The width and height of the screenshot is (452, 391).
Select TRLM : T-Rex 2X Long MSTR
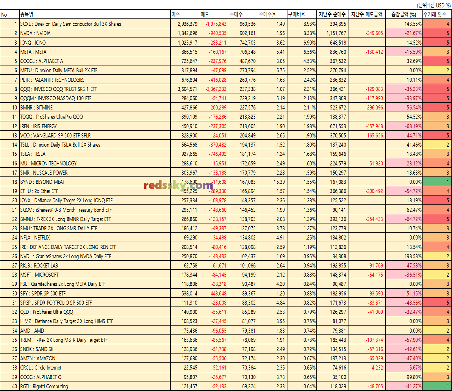point(95,340)
